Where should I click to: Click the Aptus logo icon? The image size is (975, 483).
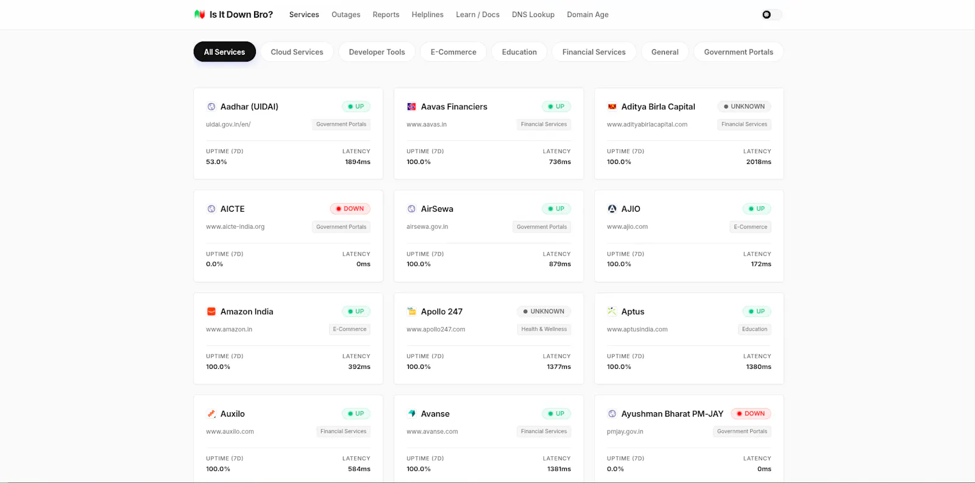[x=612, y=312]
